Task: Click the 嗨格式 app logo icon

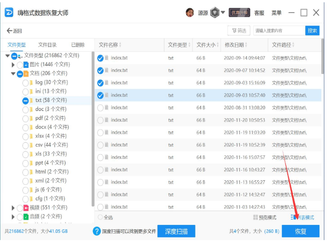Action: click(9, 12)
